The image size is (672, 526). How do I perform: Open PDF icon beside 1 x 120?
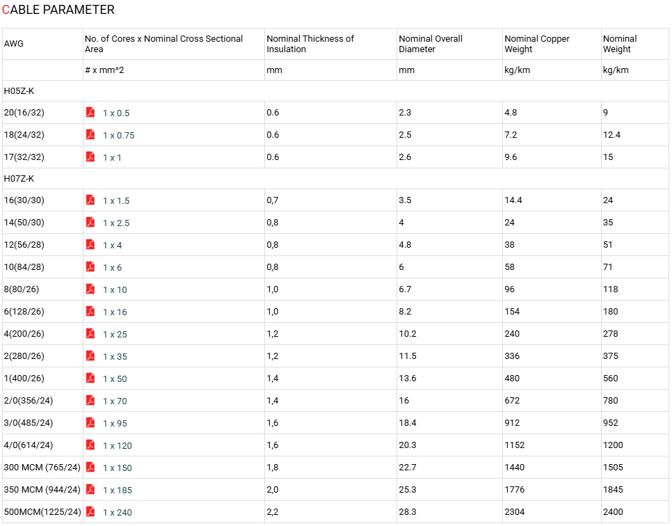pyautogui.click(x=90, y=445)
